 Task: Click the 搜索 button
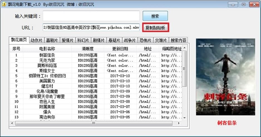[x=155, y=16]
